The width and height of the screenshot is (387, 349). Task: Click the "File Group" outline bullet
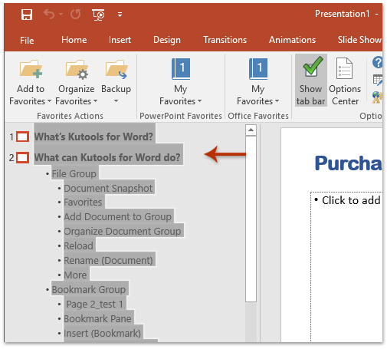pos(74,174)
